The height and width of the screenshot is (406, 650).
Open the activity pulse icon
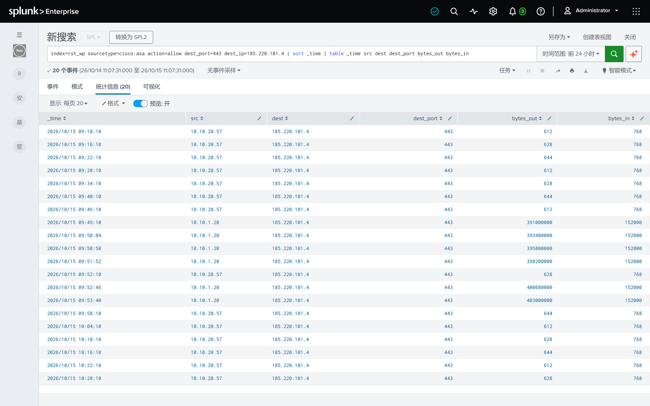tap(474, 12)
